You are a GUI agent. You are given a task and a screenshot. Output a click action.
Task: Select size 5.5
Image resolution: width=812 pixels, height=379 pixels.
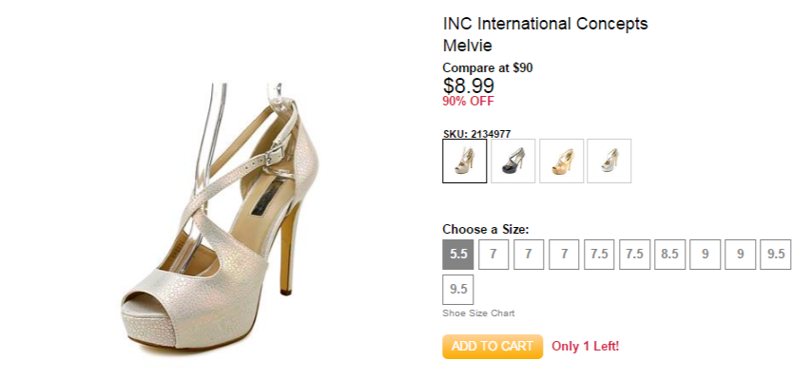coord(458,255)
